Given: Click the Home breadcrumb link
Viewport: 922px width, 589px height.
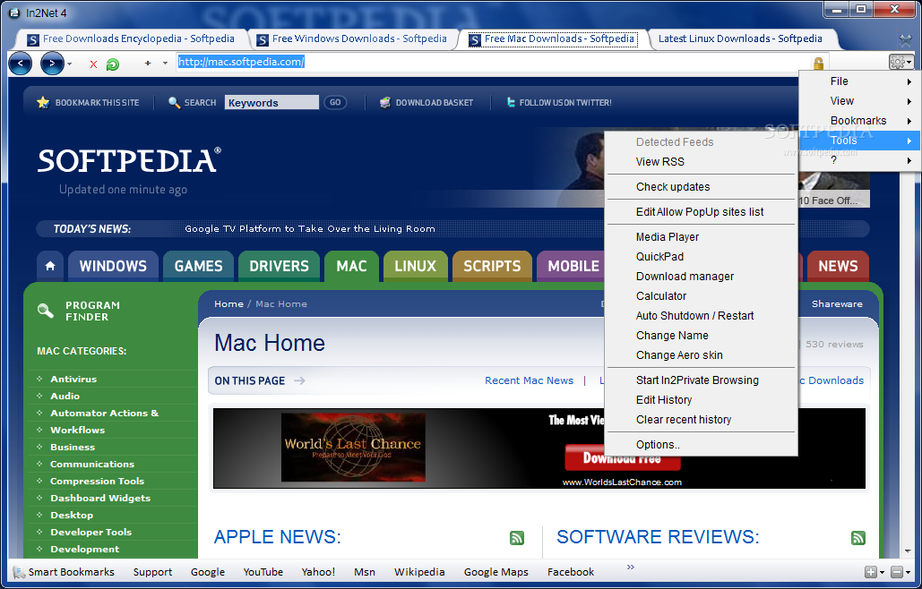Looking at the screenshot, I should [x=228, y=303].
